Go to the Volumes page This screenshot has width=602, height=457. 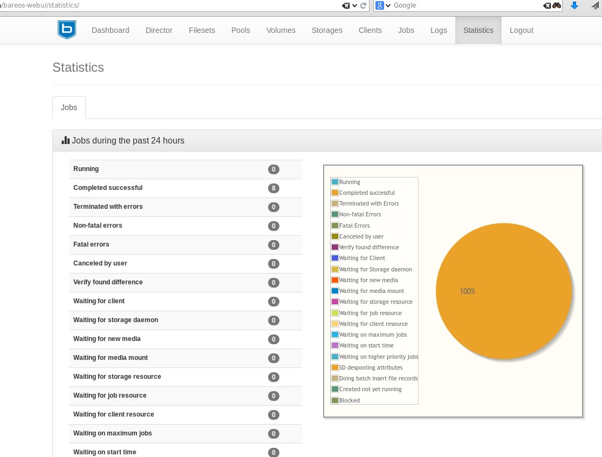click(281, 30)
